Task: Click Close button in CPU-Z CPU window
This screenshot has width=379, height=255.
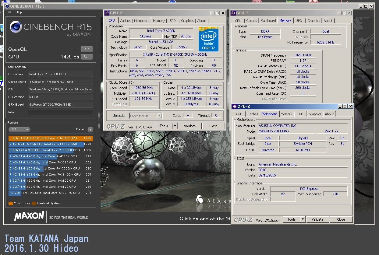Action: point(214,126)
